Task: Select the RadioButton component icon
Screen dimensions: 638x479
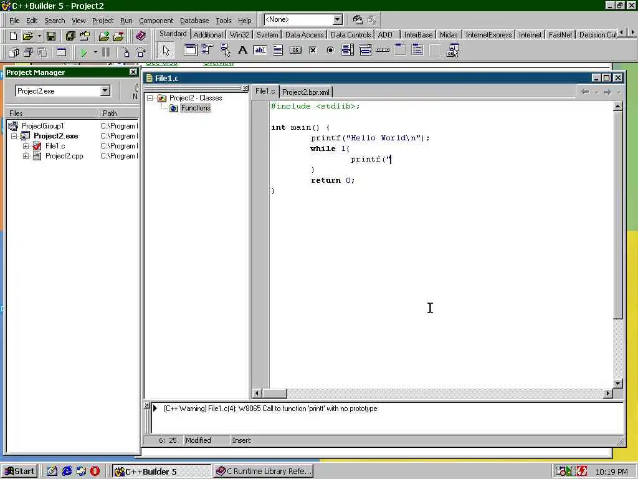Action: pos(330,50)
